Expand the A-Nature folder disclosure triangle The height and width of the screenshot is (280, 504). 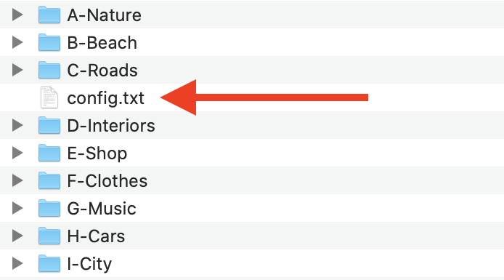[17, 15]
